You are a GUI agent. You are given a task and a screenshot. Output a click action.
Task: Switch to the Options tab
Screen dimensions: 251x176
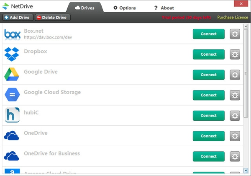pyautogui.click(x=125, y=8)
